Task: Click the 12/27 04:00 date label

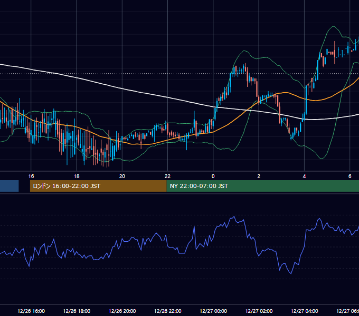Action: 305,311
